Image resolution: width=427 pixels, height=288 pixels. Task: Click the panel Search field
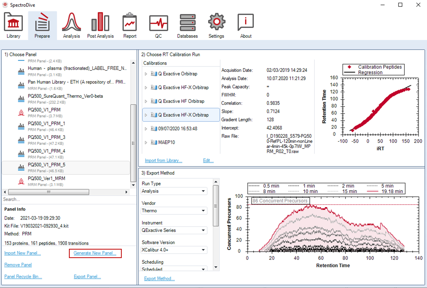click(x=69, y=199)
